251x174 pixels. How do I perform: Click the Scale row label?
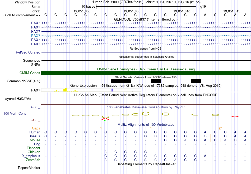click(x=36, y=7)
